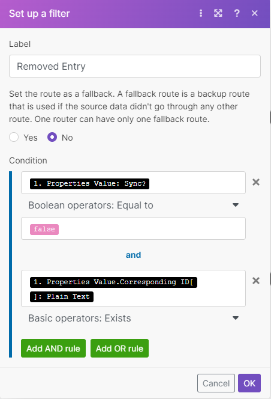Select Yes for fallback route

[14, 137]
